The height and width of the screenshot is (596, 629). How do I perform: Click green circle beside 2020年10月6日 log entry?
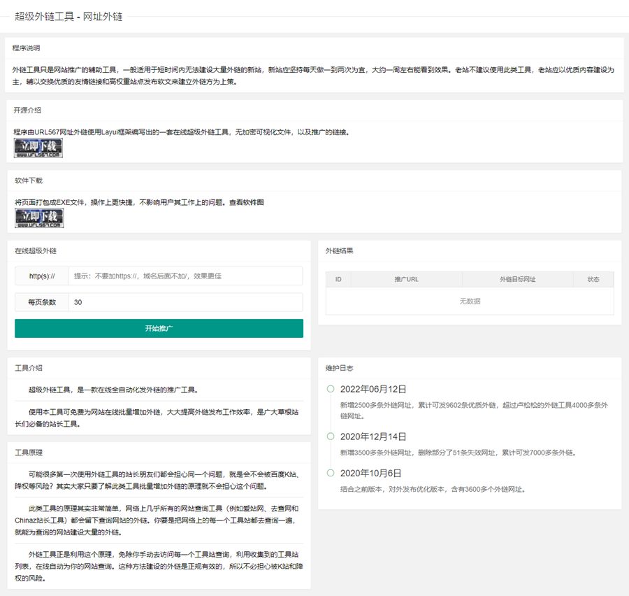329,473
